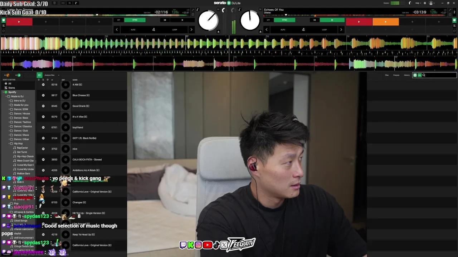Play the left deck
This screenshot has height=257, width=458.
(182, 20)
